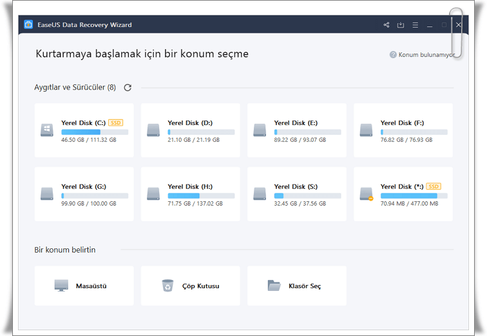Click the drive icon for disk D:
The height and width of the screenshot is (336, 487).
(153, 130)
